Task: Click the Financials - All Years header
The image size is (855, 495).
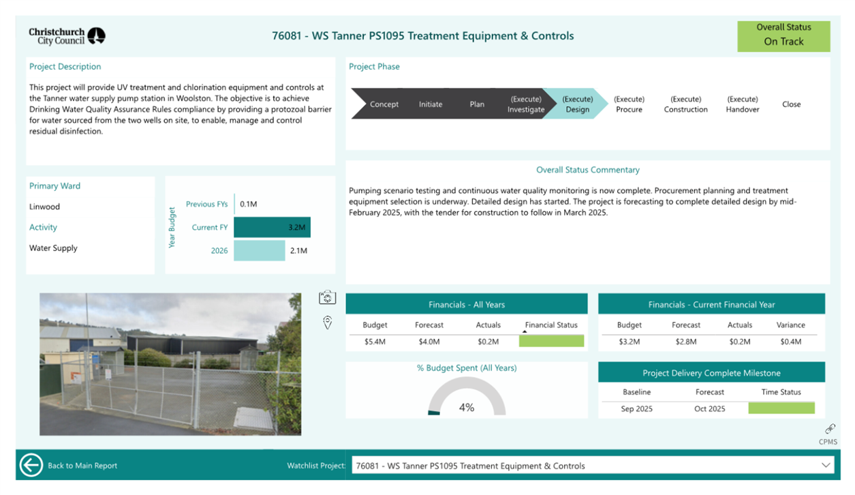Action: [x=467, y=304]
